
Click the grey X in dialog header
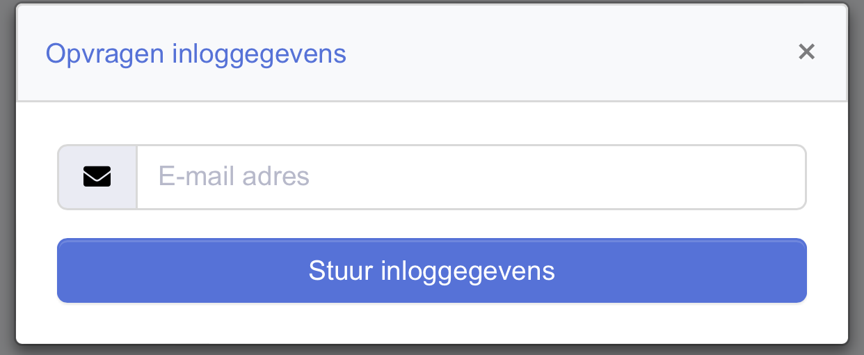[x=806, y=52]
